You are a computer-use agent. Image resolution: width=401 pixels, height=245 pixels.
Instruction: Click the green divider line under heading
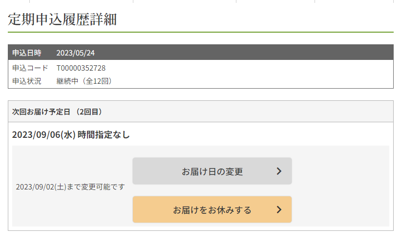tap(200, 32)
